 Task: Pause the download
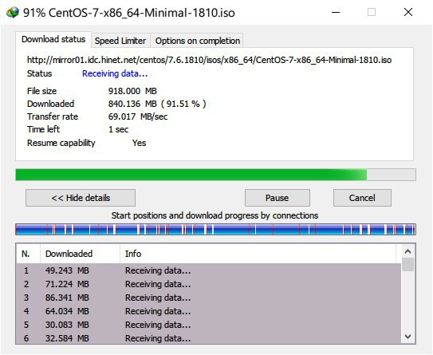click(x=278, y=198)
